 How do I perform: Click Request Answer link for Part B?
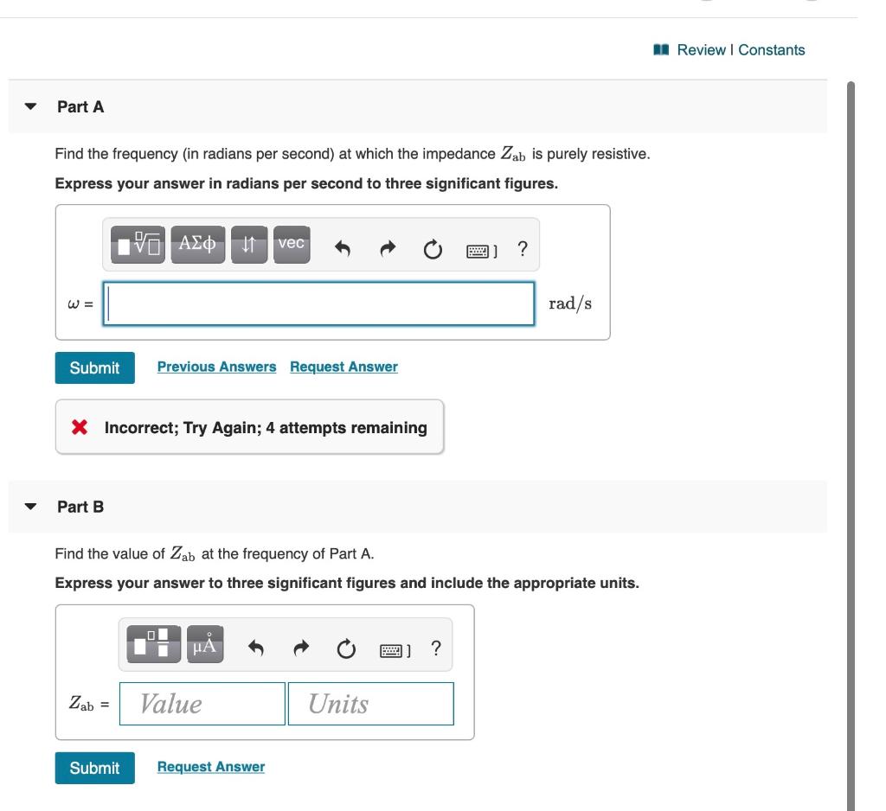point(211,766)
